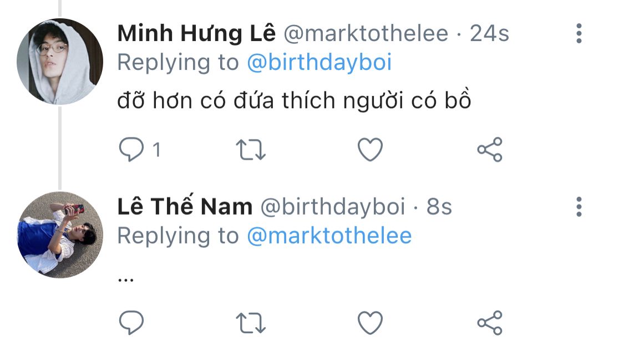Screen dimensions: 624x346
Task: Click the @birthdayboi mention link
Action: pyautogui.click(x=319, y=63)
